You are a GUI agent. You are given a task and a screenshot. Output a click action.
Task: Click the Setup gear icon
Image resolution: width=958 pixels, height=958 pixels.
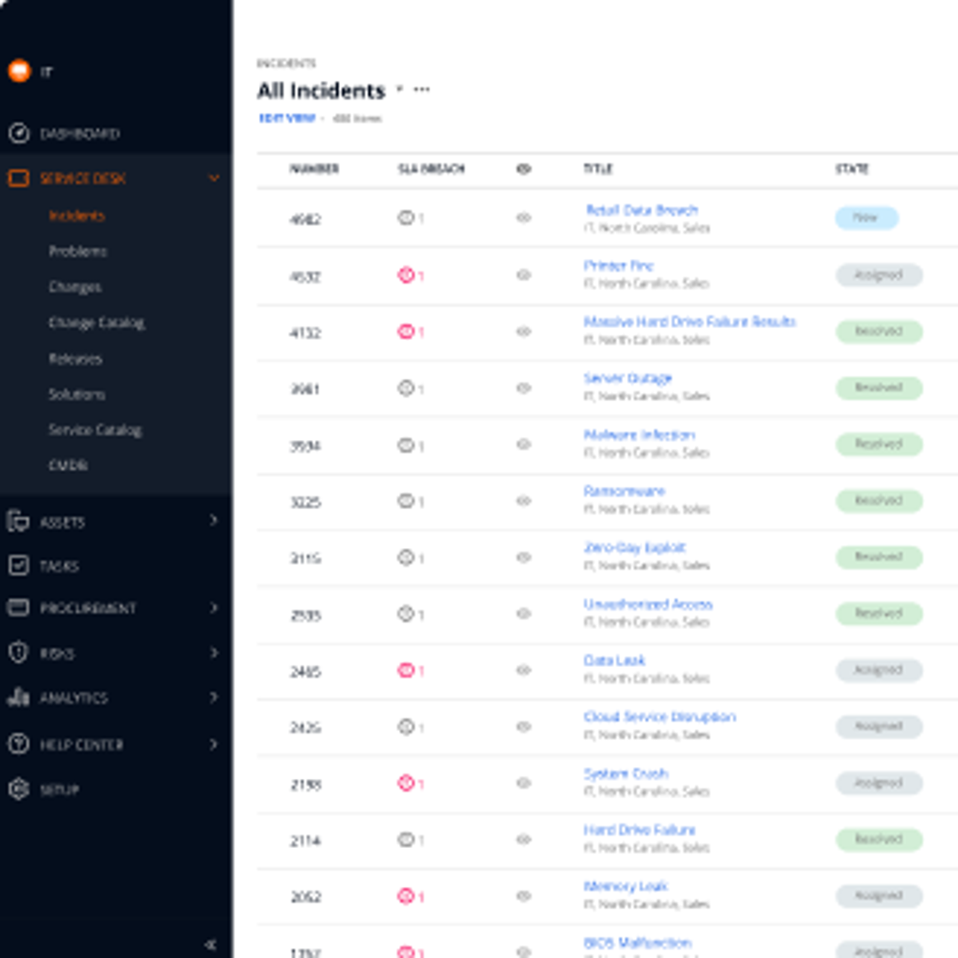(19, 789)
